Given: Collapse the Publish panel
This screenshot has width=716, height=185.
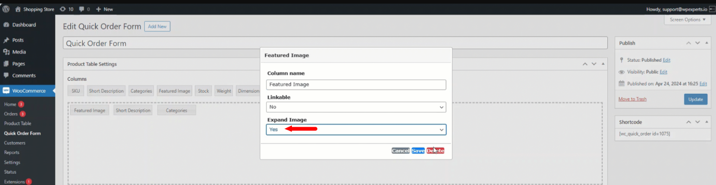Looking at the screenshot, I should click(x=707, y=43).
